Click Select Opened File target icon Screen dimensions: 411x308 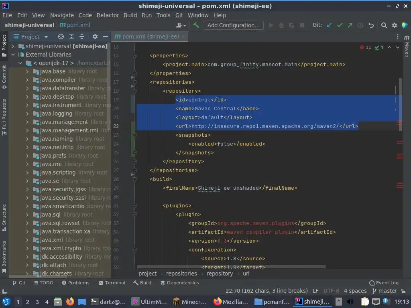(x=61, y=36)
